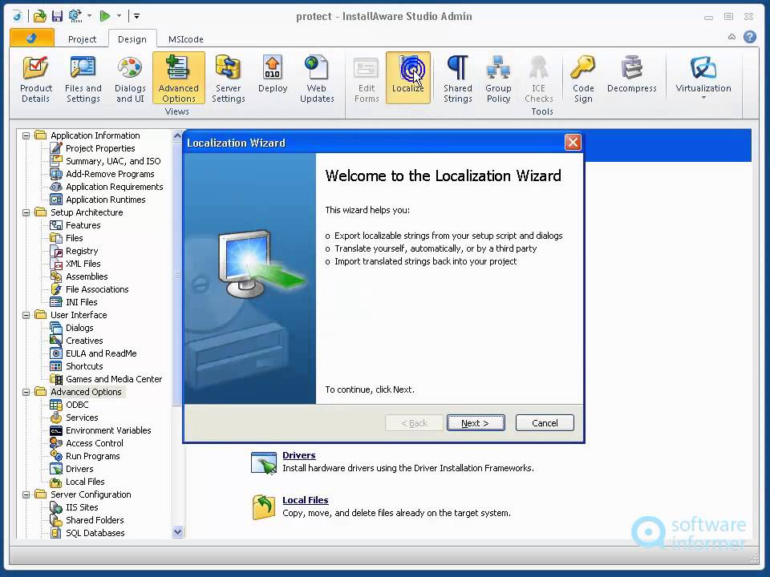
Task: Collapse the ribbon with arrow icon
Action: (x=731, y=37)
